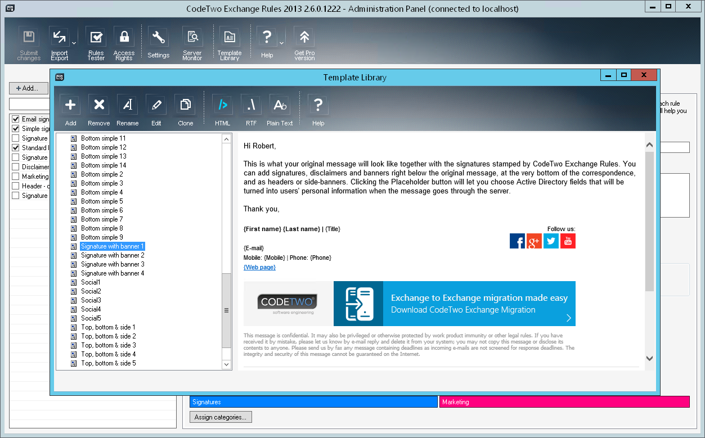Select Top, bottom & side 2 template
The image size is (705, 438).
108,336
